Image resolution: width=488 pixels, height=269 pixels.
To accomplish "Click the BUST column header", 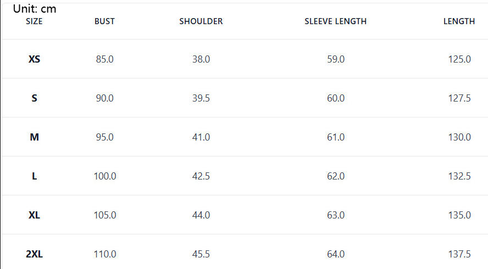I will pos(104,21).
